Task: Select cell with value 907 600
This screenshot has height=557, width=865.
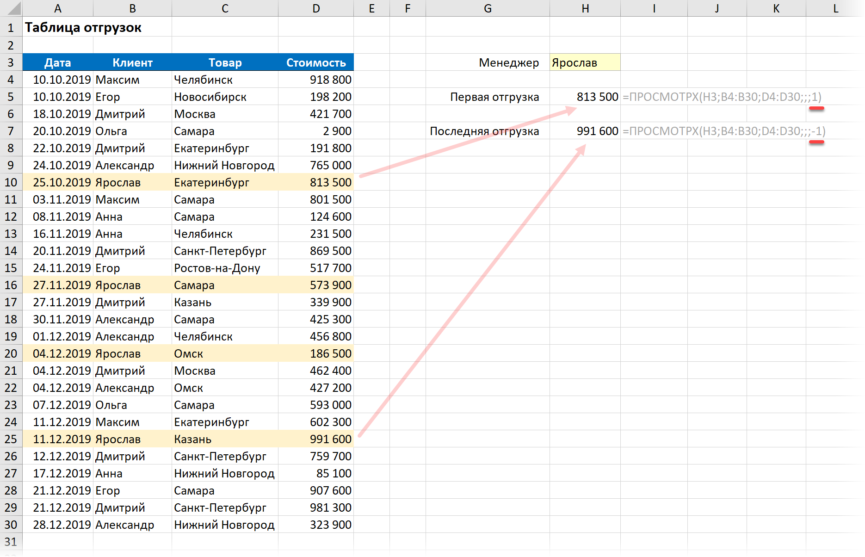Action: tap(316, 490)
